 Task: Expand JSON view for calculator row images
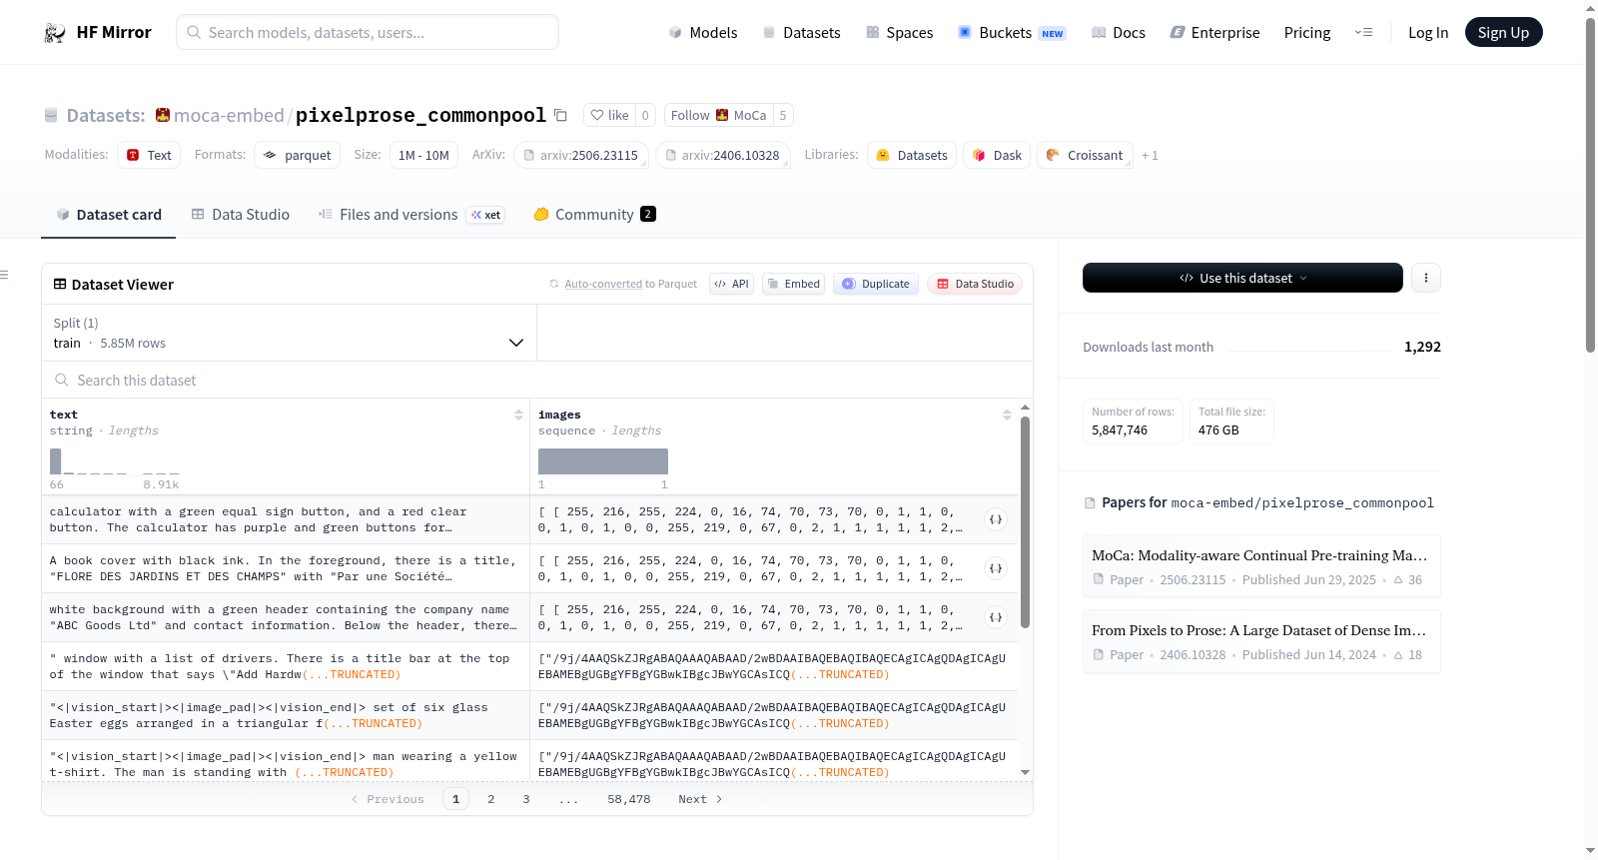[x=996, y=519]
